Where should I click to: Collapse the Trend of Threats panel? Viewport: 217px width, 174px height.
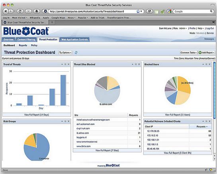tap(62, 64)
